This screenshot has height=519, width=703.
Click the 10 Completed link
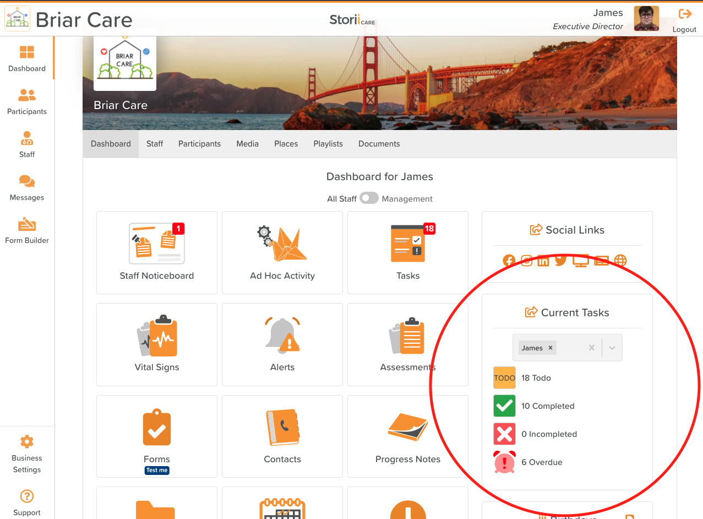coord(548,406)
